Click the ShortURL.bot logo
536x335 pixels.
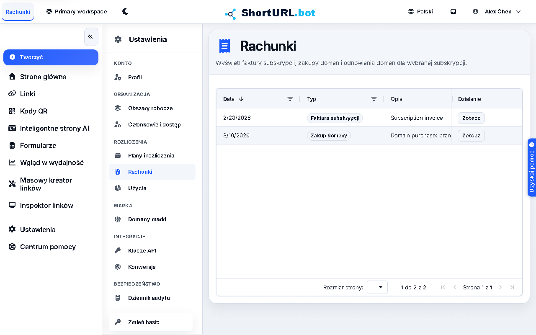(270, 13)
